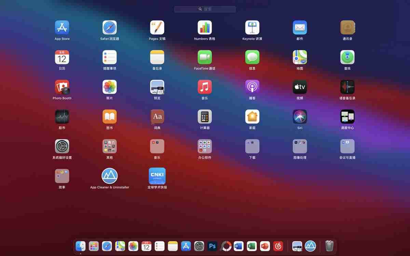Open Microsoft Excel from the Dock
Viewport: 410px width, 256px height.
click(252, 246)
